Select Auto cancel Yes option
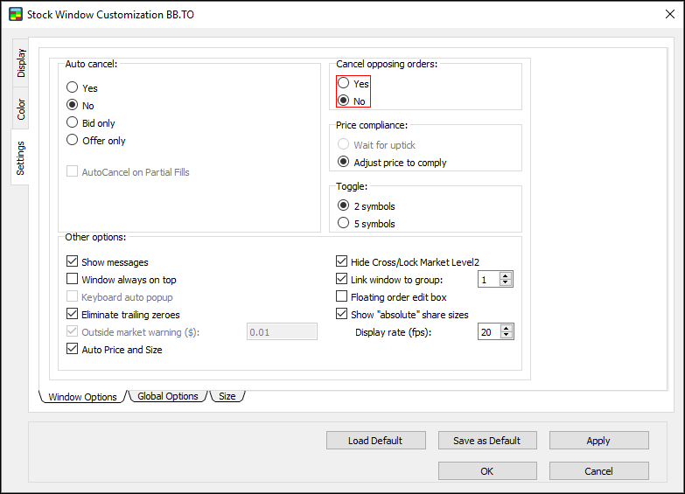Screen dimensions: 685x494 click(x=73, y=88)
